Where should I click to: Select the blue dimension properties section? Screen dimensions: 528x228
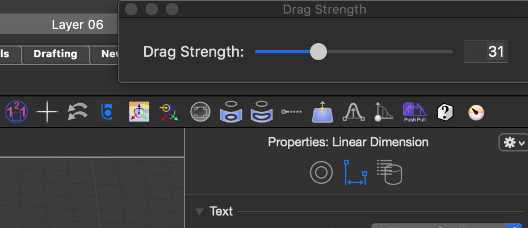point(355,172)
